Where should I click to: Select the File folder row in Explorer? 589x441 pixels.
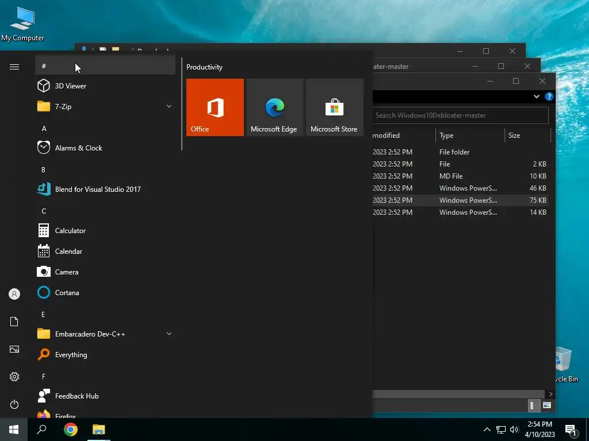460,152
